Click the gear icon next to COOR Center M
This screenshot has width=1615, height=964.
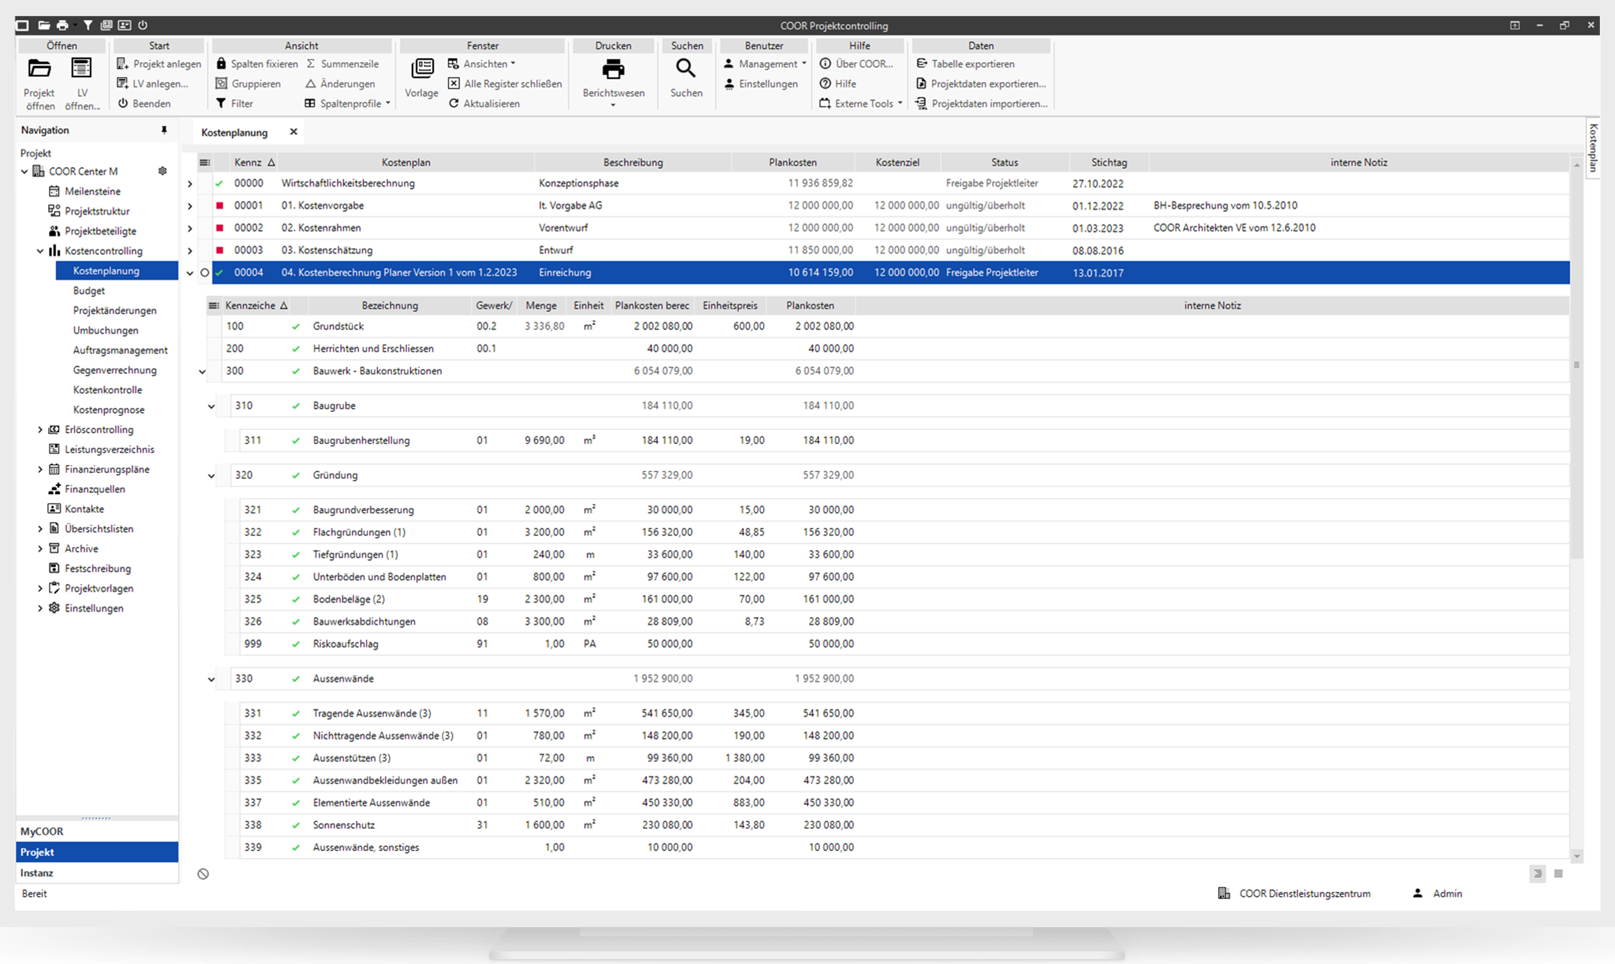pos(163,171)
